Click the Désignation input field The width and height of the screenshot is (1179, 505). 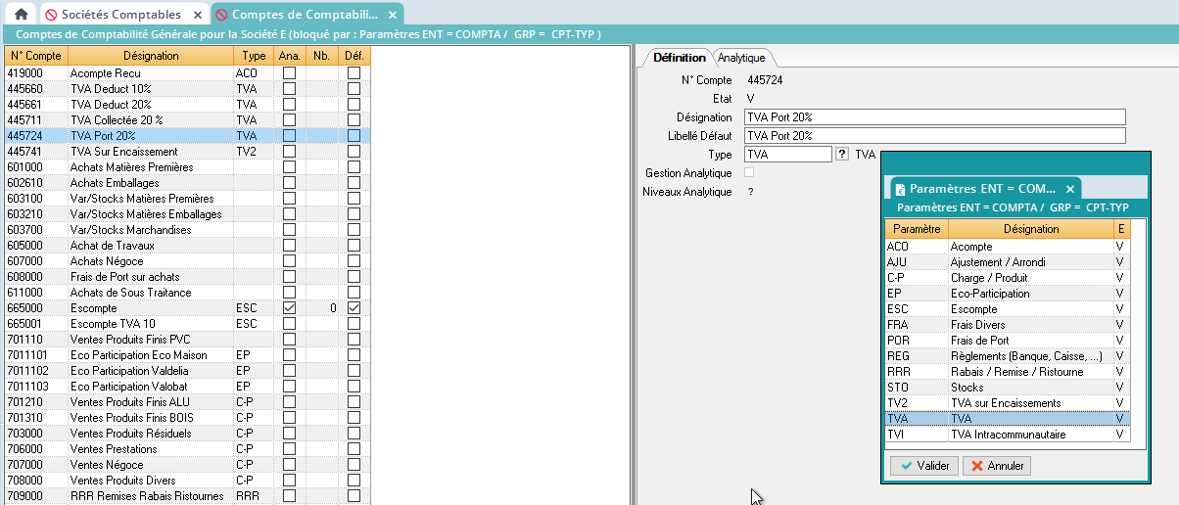click(934, 117)
